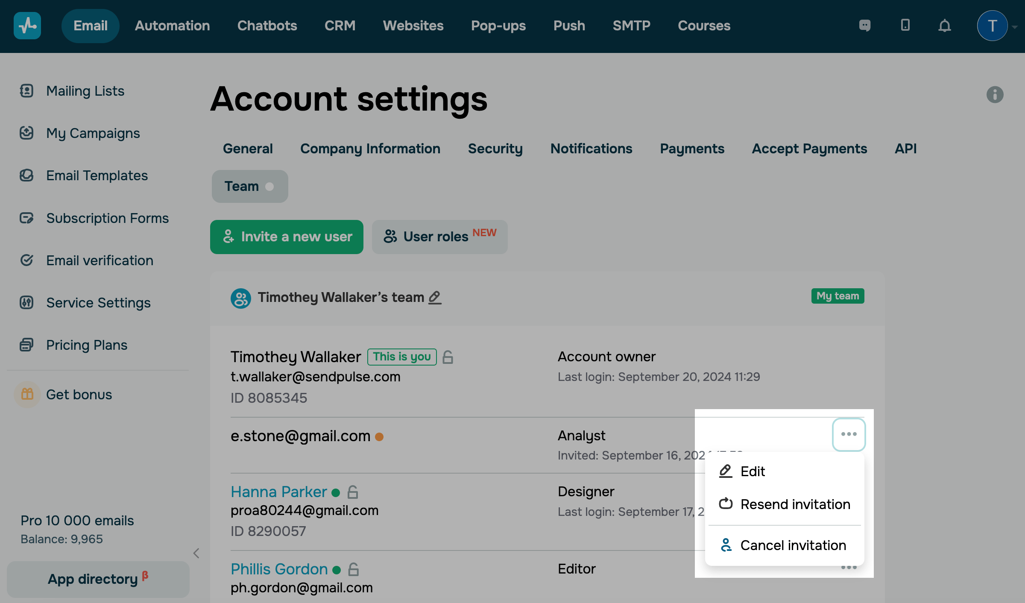Screen dimensions: 1025x603
Task: Open three-dots menu for Phillis Gordon
Action: pyautogui.click(x=849, y=568)
